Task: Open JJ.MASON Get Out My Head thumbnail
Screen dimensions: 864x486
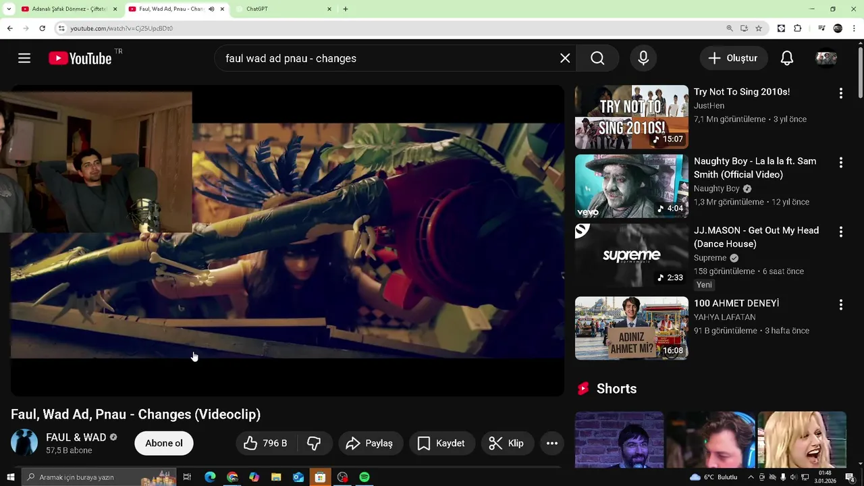Action: click(x=632, y=255)
